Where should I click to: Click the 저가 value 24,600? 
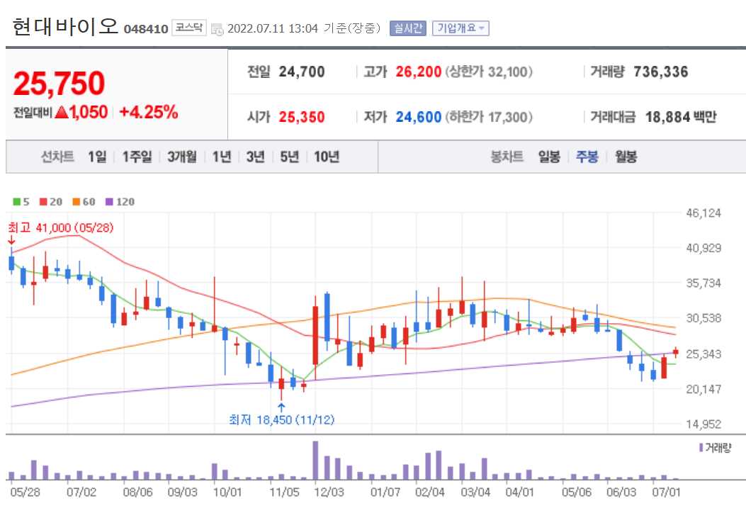[419, 117]
